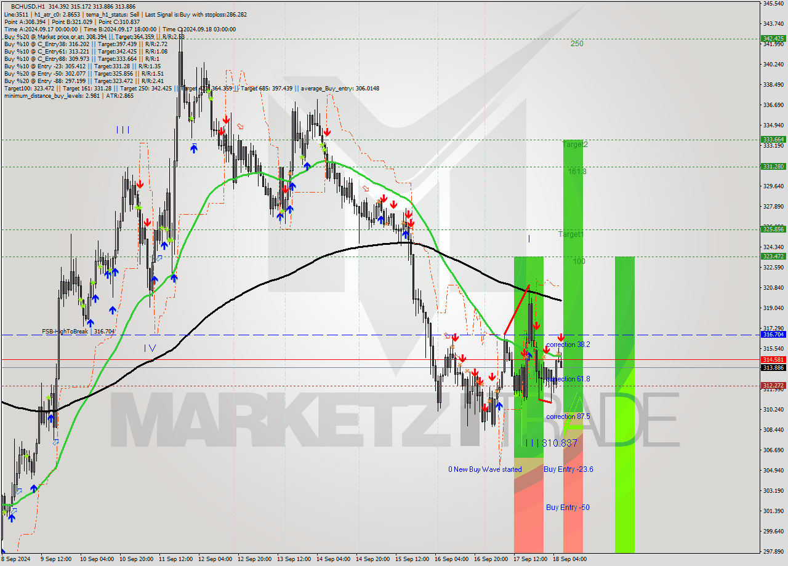The height and width of the screenshot is (566, 788).
Task: Click the green 331.280 price tag
Action: 773,167
